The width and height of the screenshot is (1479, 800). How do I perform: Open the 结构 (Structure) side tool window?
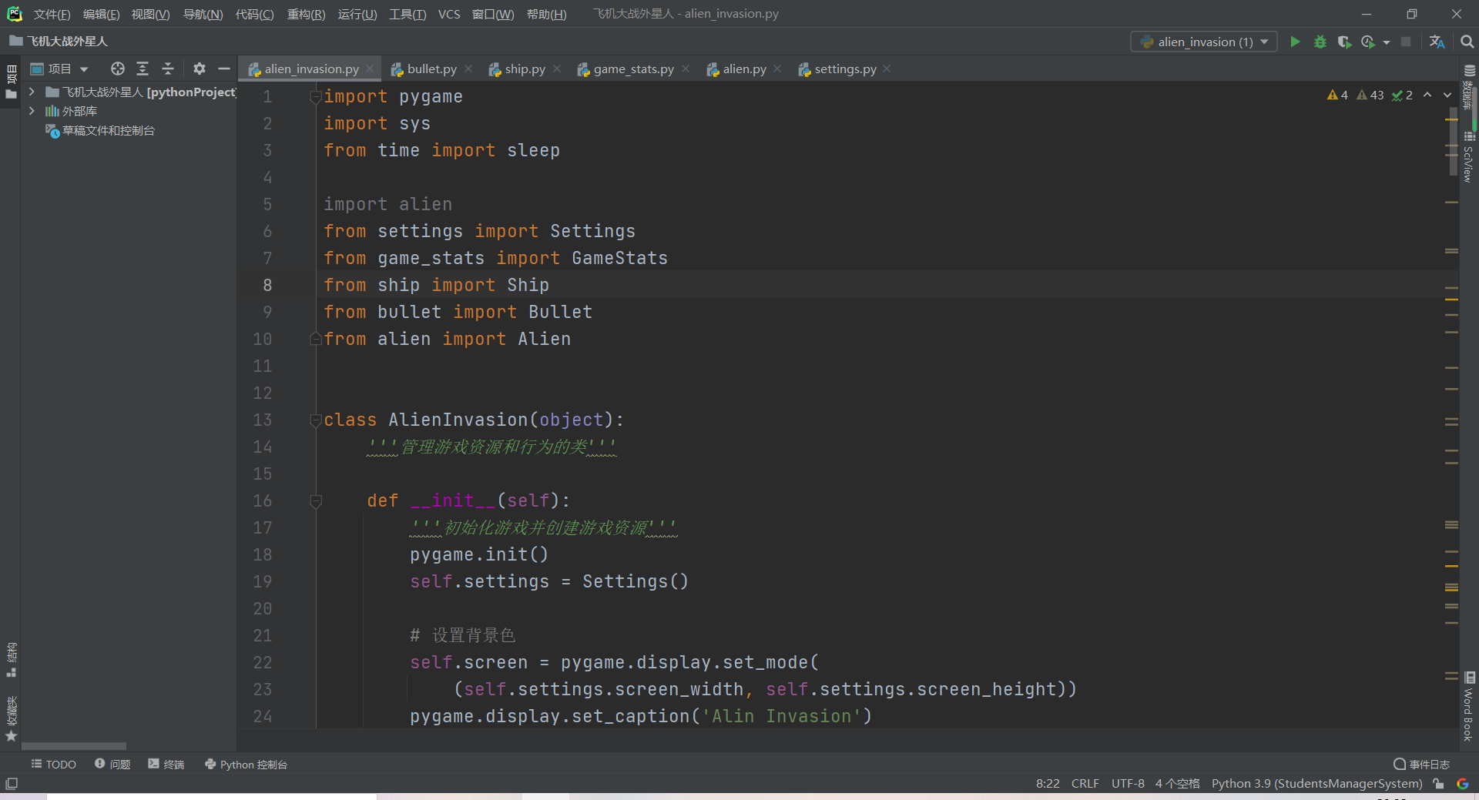point(11,660)
